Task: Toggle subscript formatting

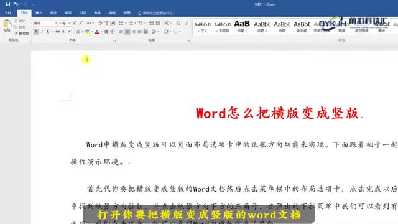Action: pyautogui.click(x=63, y=32)
